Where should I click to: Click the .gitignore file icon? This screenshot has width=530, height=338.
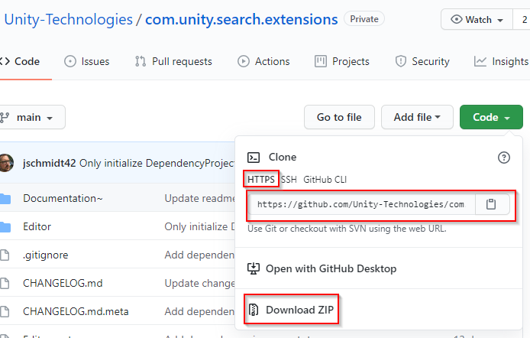point(5,255)
